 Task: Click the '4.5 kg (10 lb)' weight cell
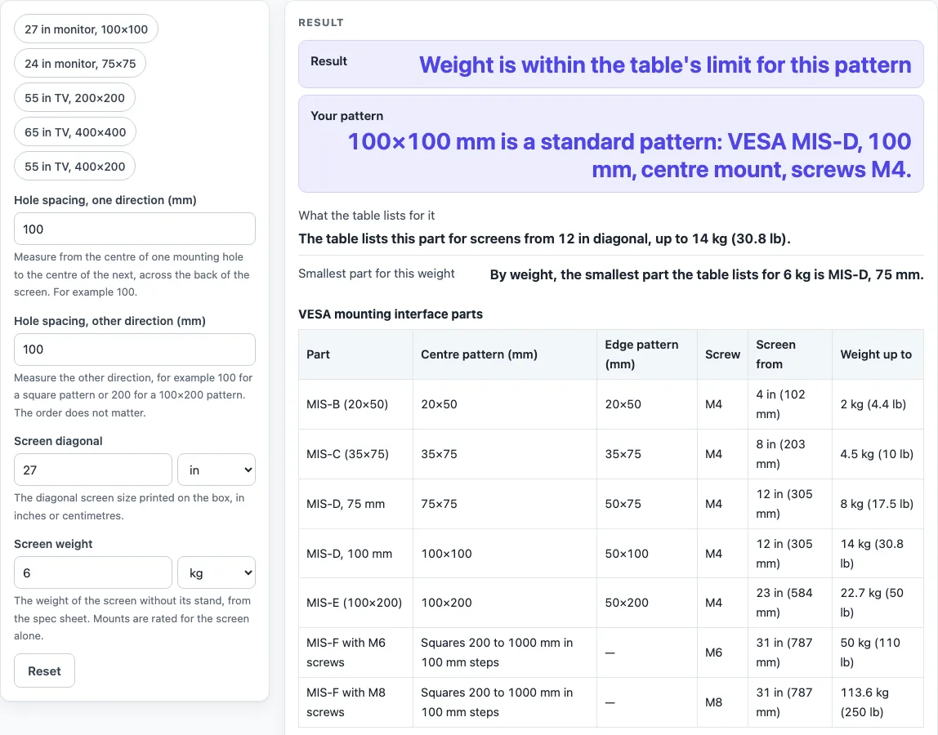click(878, 454)
